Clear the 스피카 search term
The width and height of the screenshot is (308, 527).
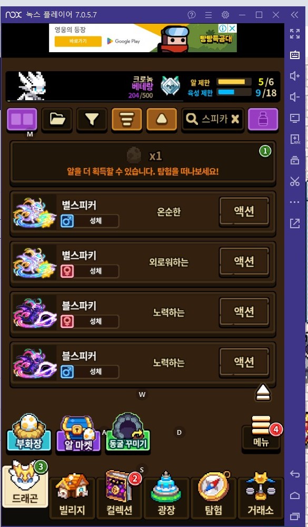(x=235, y=119)
